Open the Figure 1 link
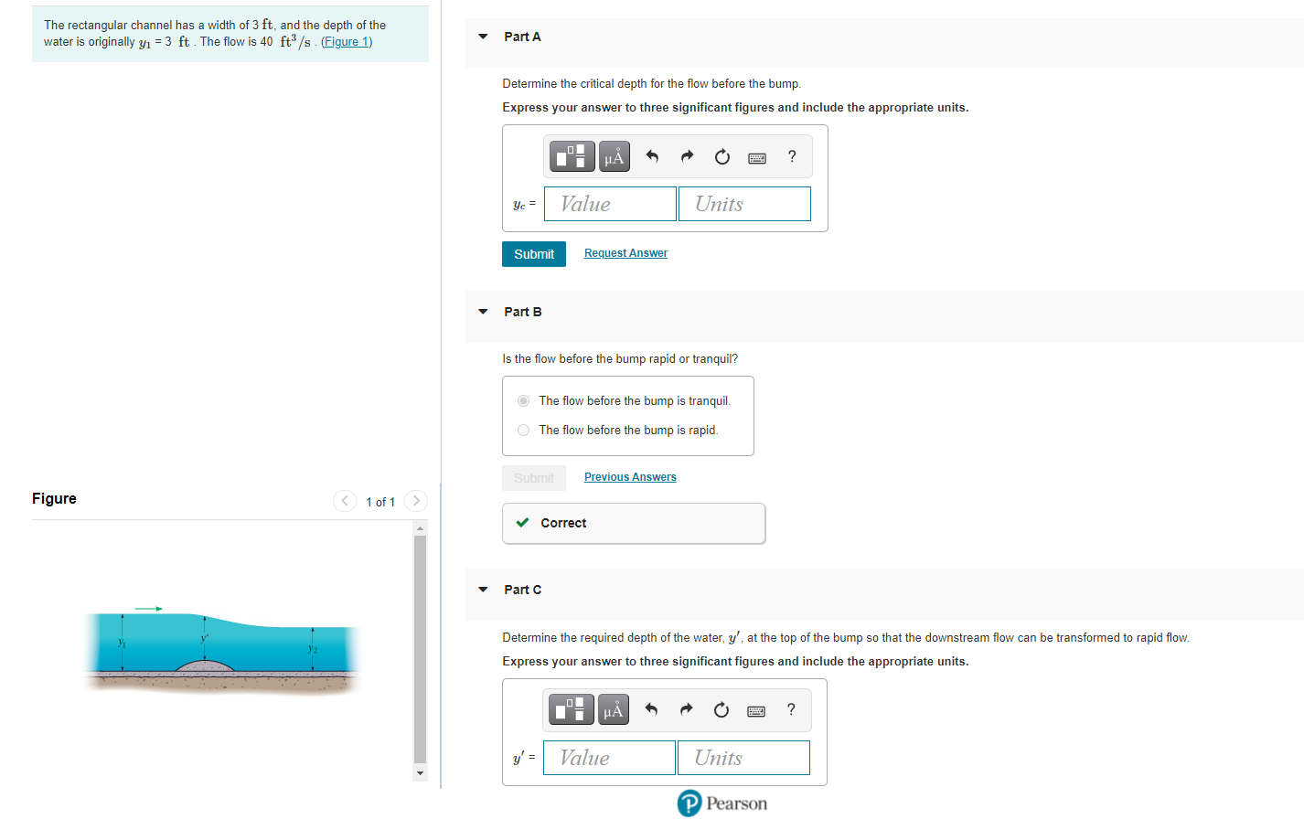The width and height of the screenshot is (1304, 830). tap(347, 41)
